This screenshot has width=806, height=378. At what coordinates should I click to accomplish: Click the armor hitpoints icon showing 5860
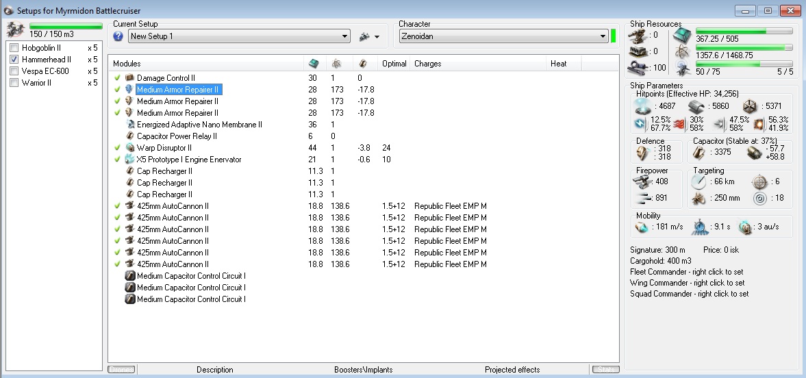pyautogui.click(x=696, y=106)
